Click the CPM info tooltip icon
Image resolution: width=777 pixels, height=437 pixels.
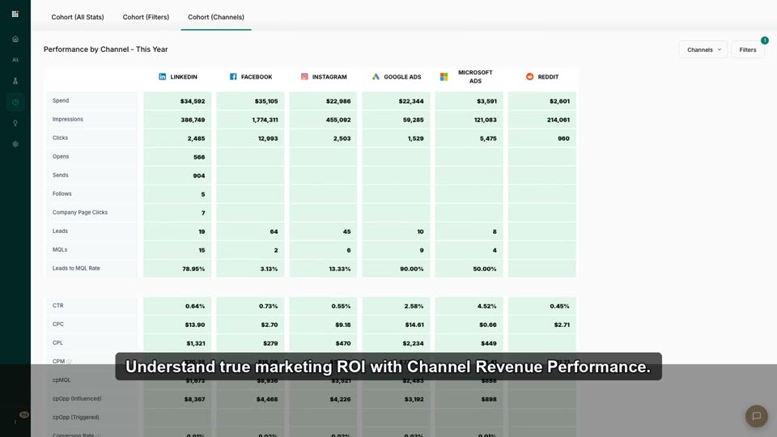pos(70,362)
